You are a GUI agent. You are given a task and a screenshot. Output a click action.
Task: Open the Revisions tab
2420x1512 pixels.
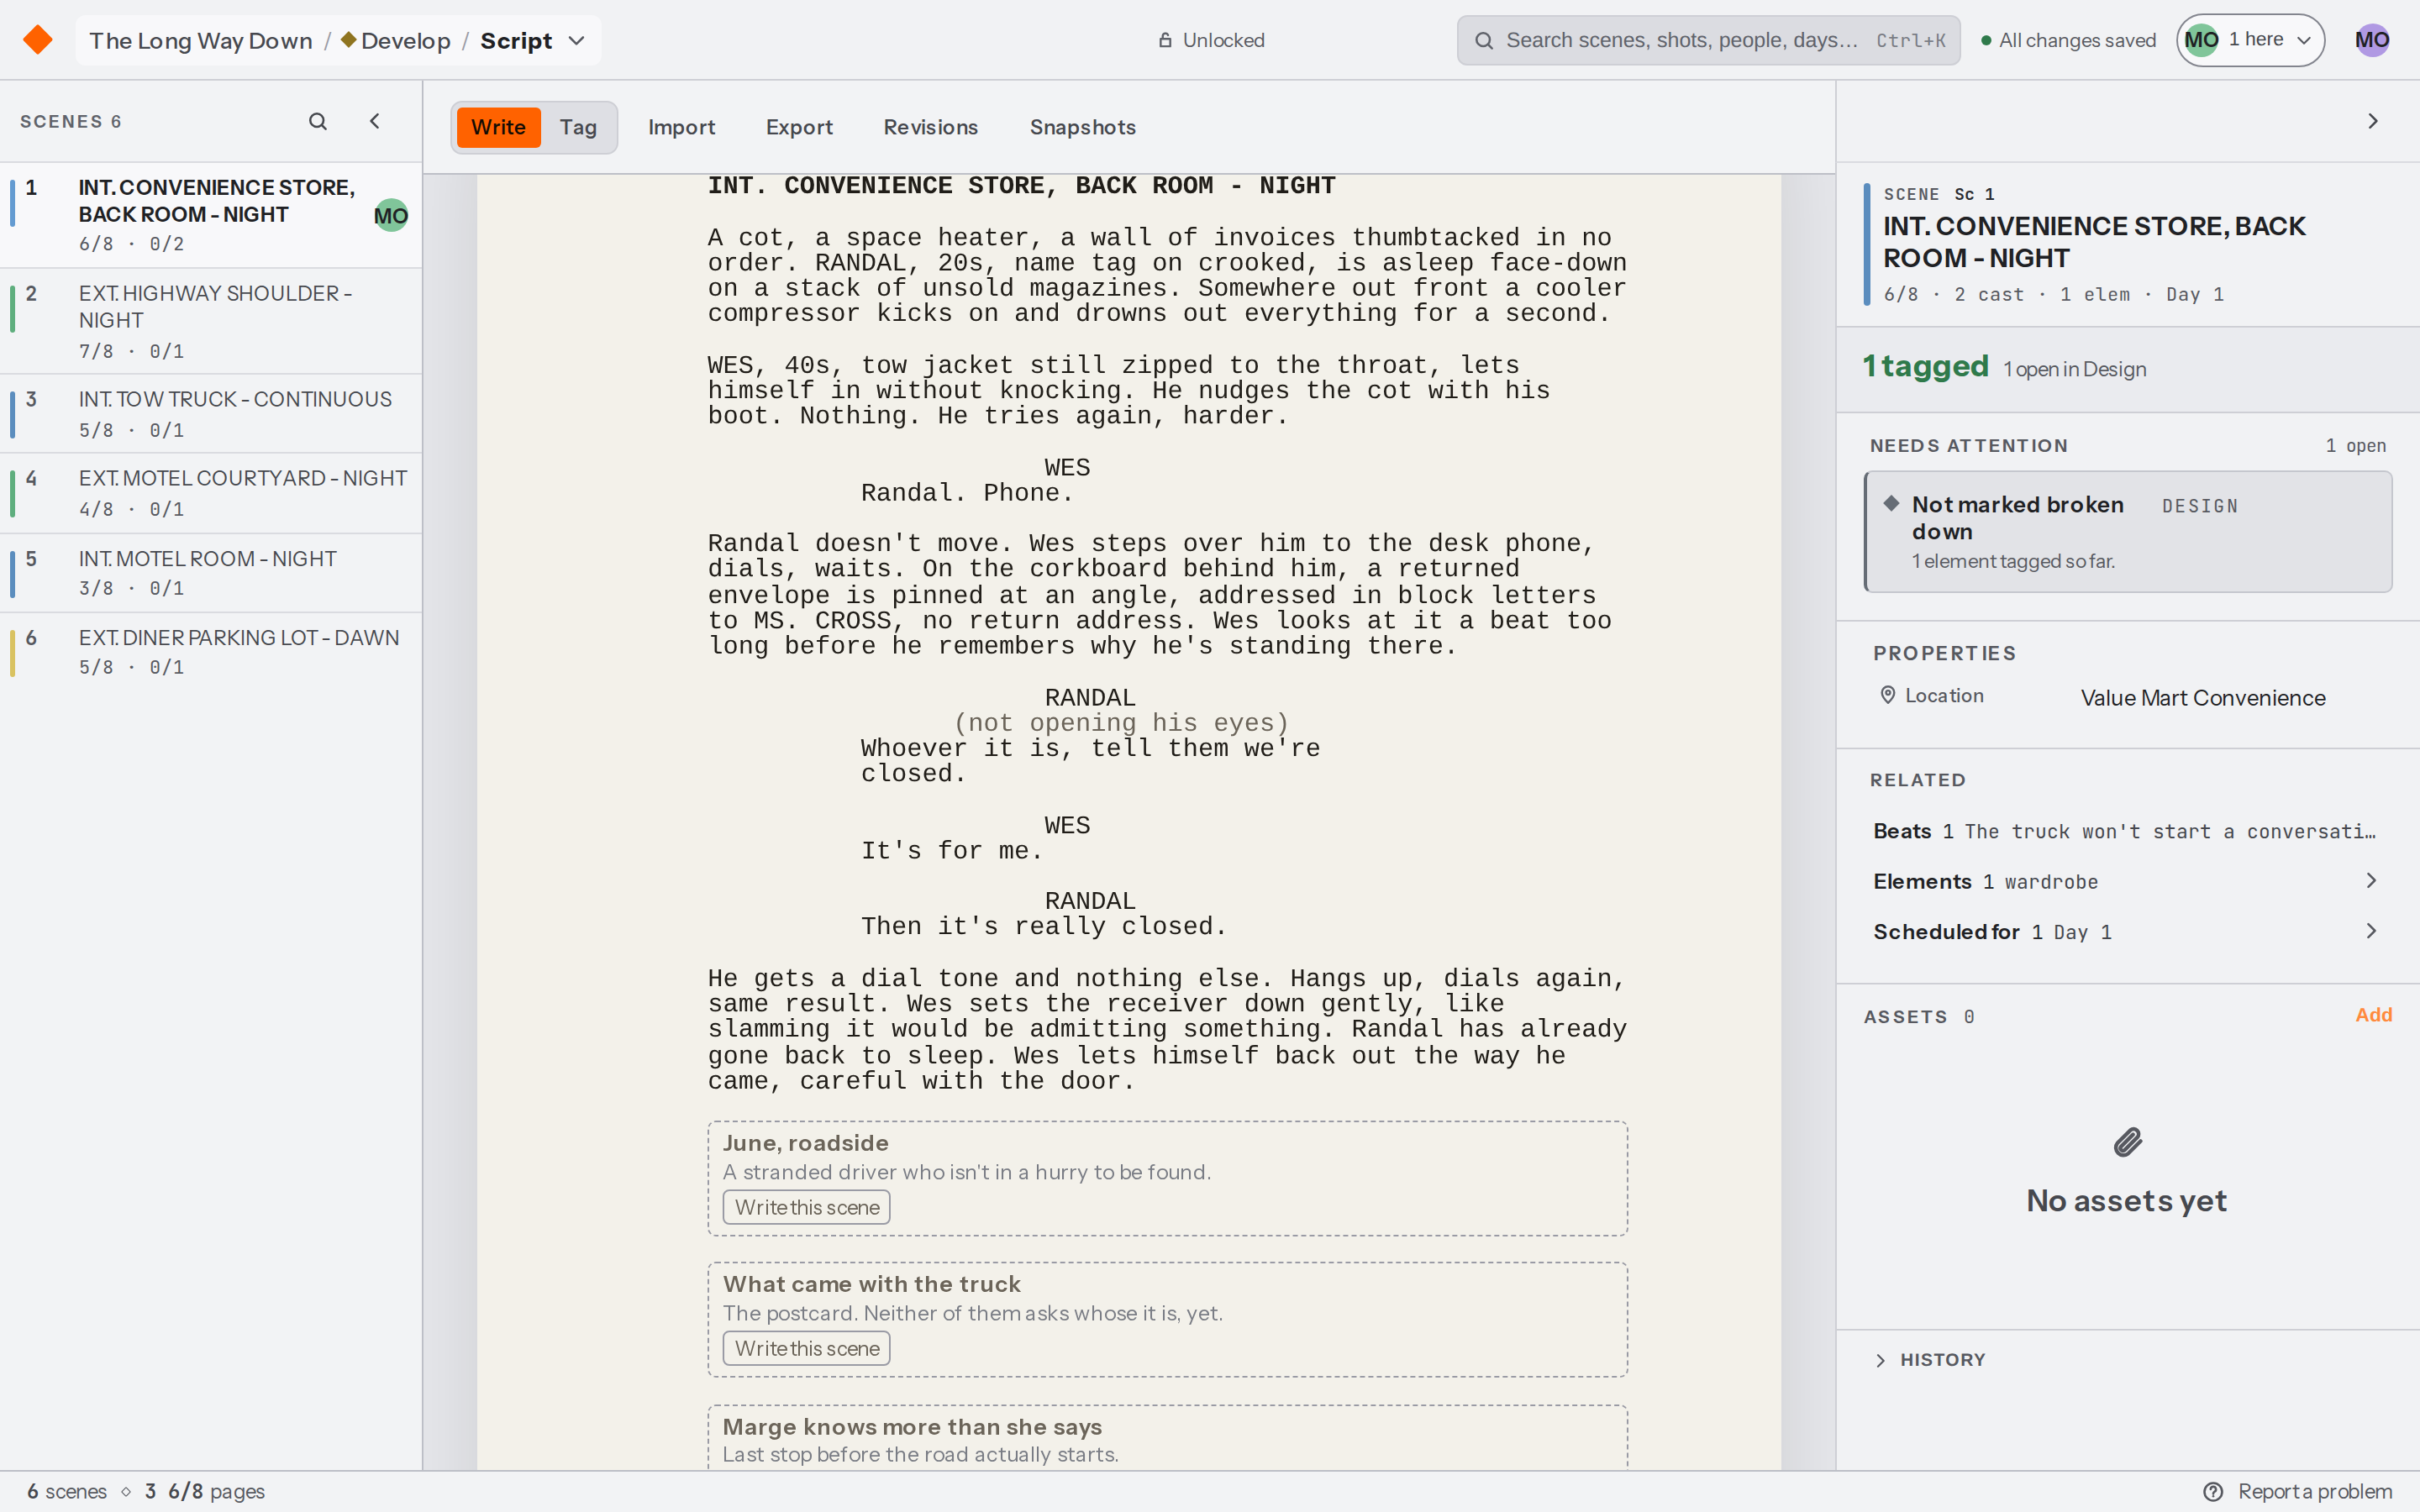[930, 127]
